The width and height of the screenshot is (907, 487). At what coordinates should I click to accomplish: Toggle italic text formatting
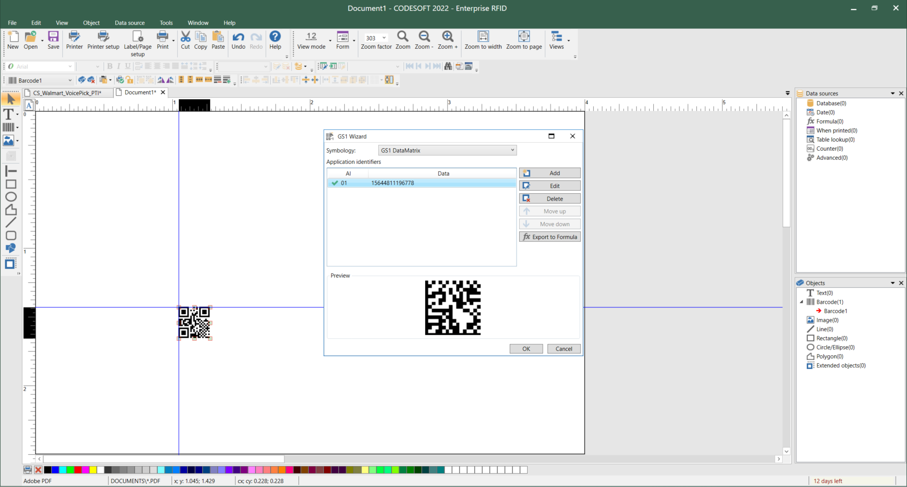coord(118,66)
